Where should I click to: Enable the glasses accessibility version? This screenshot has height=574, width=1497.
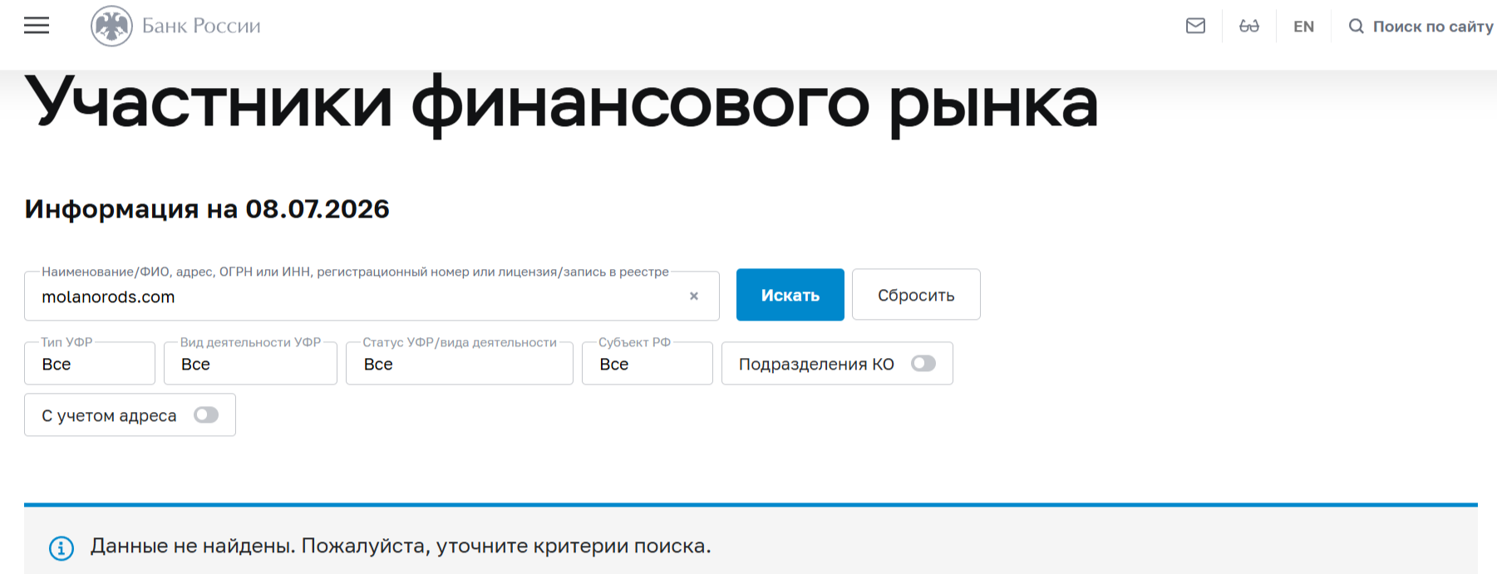(x=1248, y=26)
